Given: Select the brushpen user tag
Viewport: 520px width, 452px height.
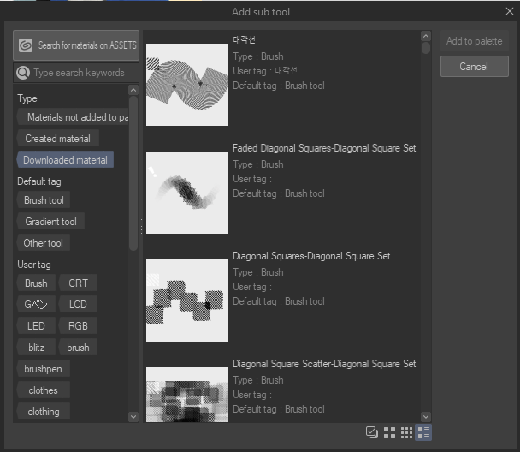Looking at the screenshot, I should pyautogui.click(x=43, y=369).
